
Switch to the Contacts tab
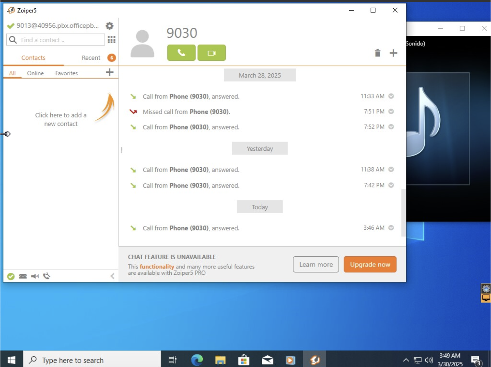pyautogui.click(x=33, y=58)
